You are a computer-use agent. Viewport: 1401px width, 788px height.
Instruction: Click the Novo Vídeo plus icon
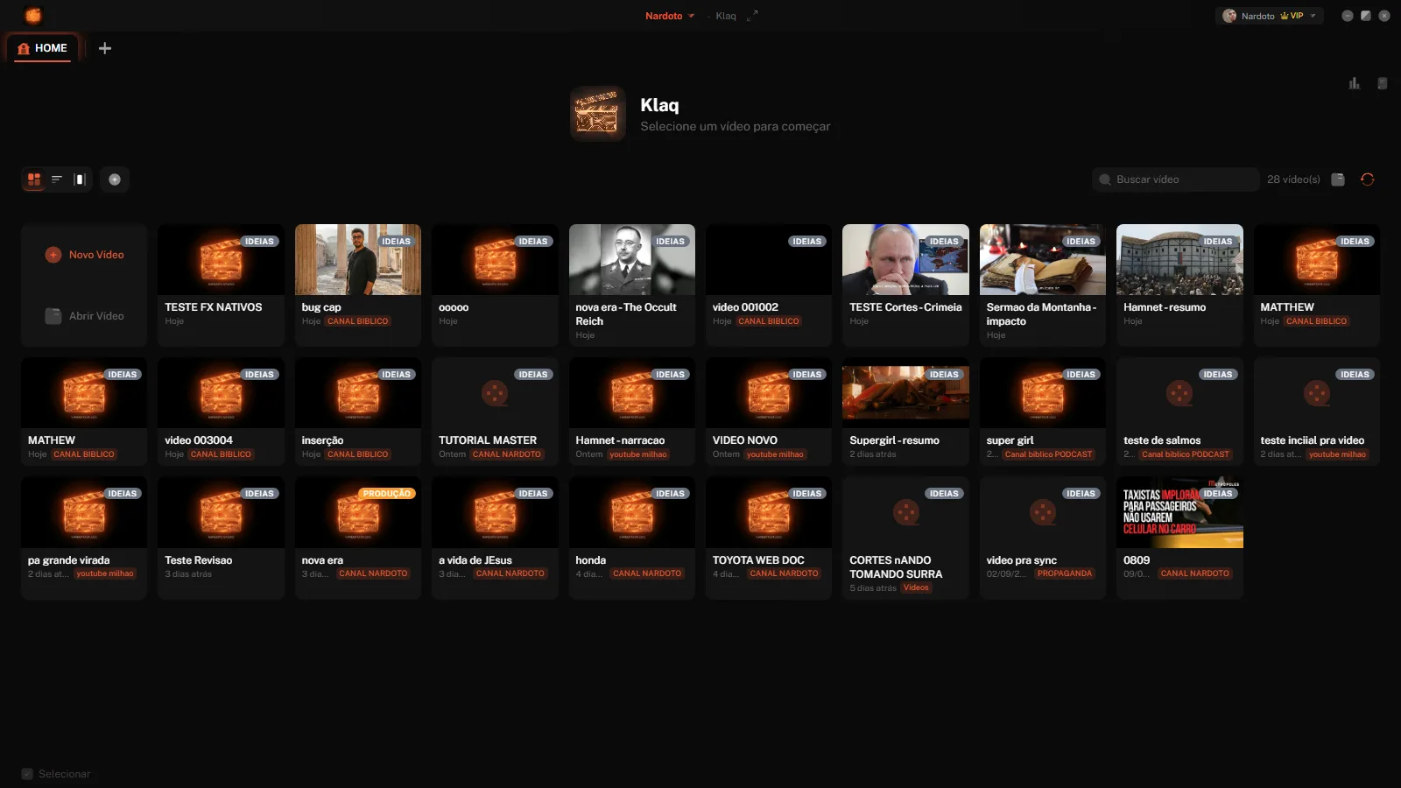coord(53,255)
